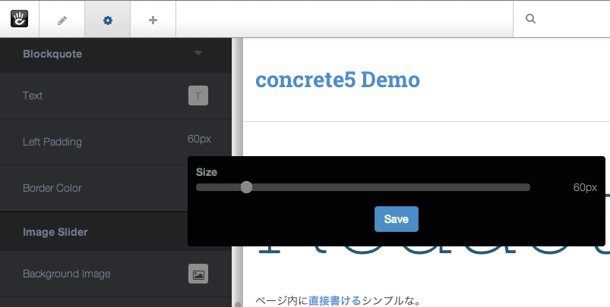Click the pencil edit mode icon

point(62,20)
